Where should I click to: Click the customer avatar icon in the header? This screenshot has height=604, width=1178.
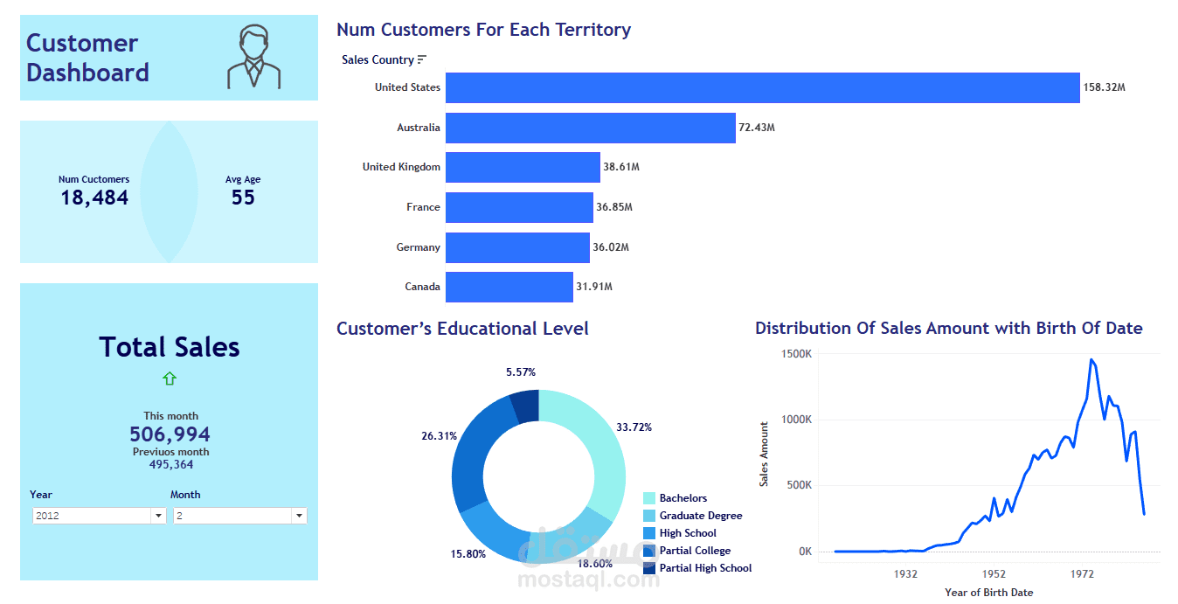(254, 57)
